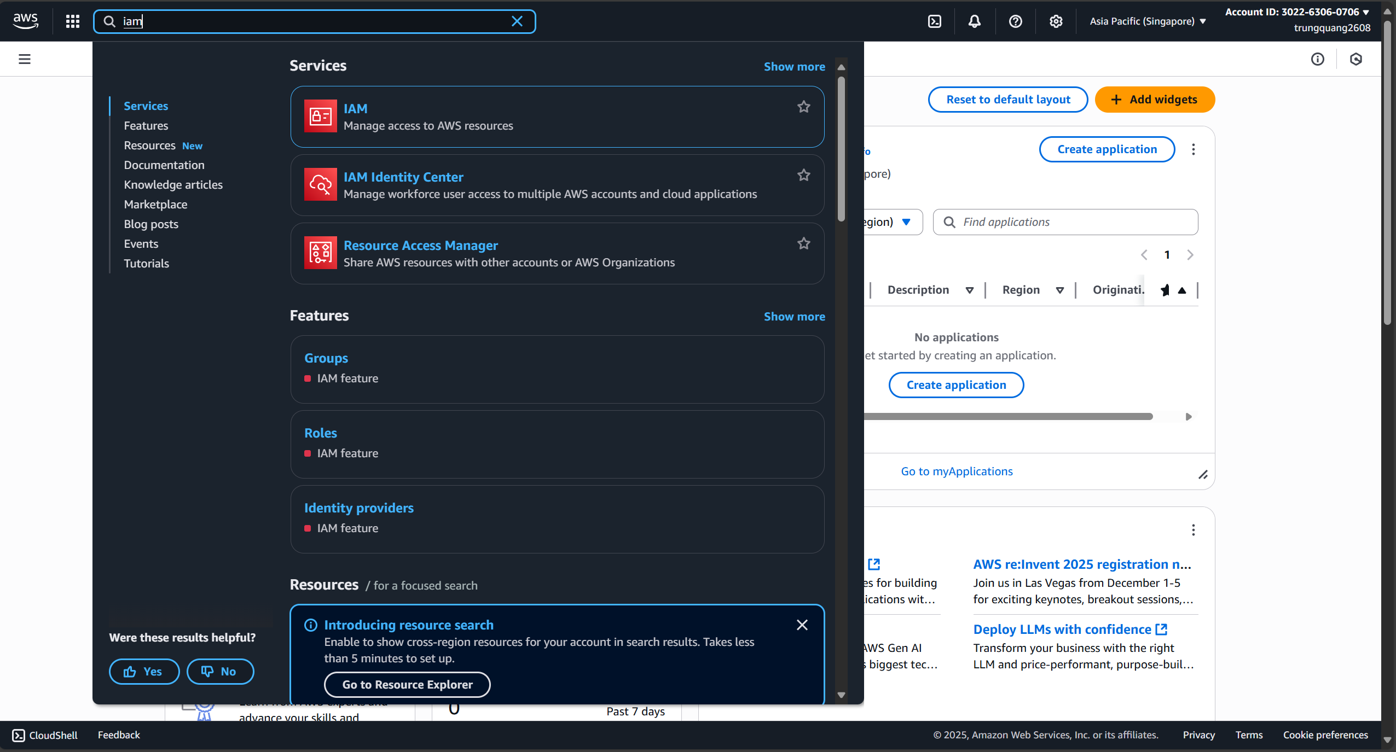Click the Resource Access Manager icon
This screenshot has height=752, width=1396.
point(320,253)
